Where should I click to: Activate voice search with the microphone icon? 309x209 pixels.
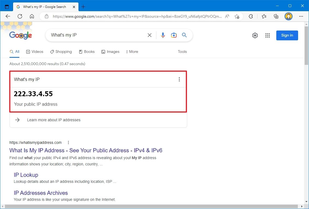tap(163, 35)
